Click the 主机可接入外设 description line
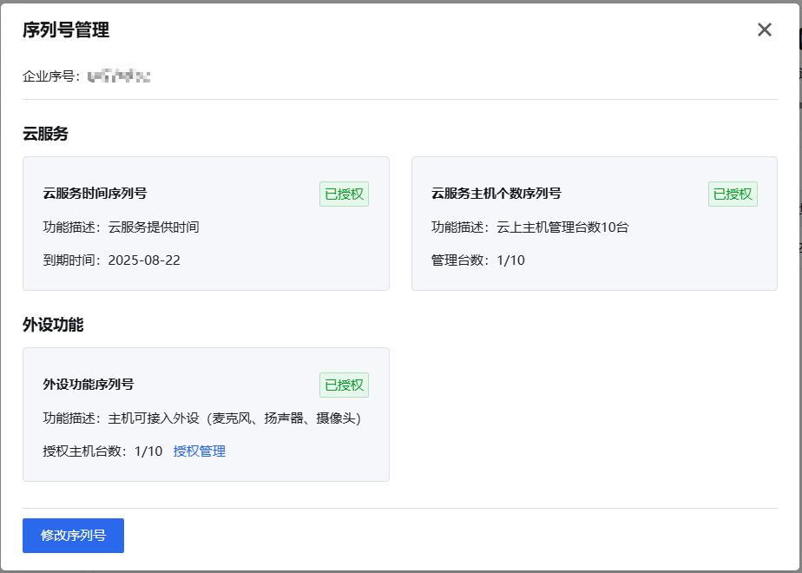This screenshot has width=802, height=573. click(201, 418)
